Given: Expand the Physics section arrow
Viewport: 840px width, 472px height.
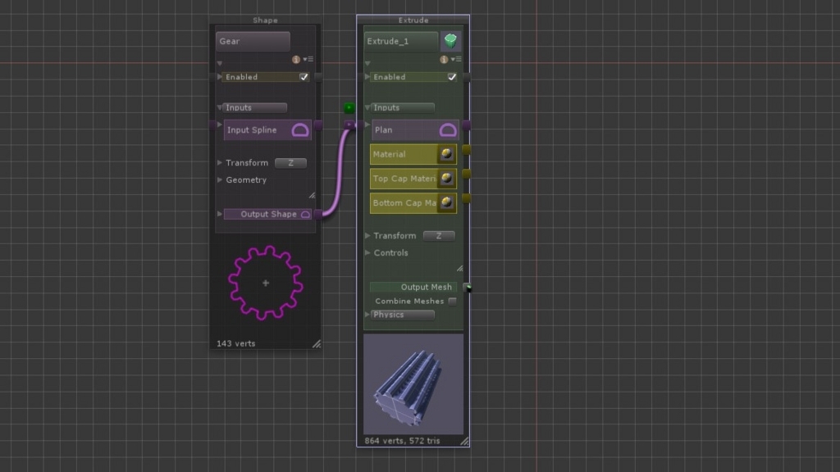Looking at the screenshot, I should pos(367,315).
